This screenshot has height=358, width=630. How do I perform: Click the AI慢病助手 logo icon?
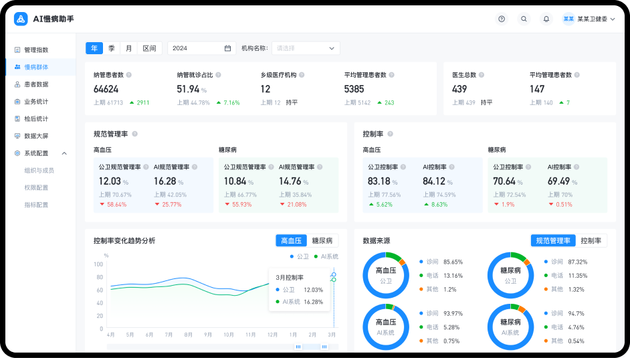[x=21, y=19]
